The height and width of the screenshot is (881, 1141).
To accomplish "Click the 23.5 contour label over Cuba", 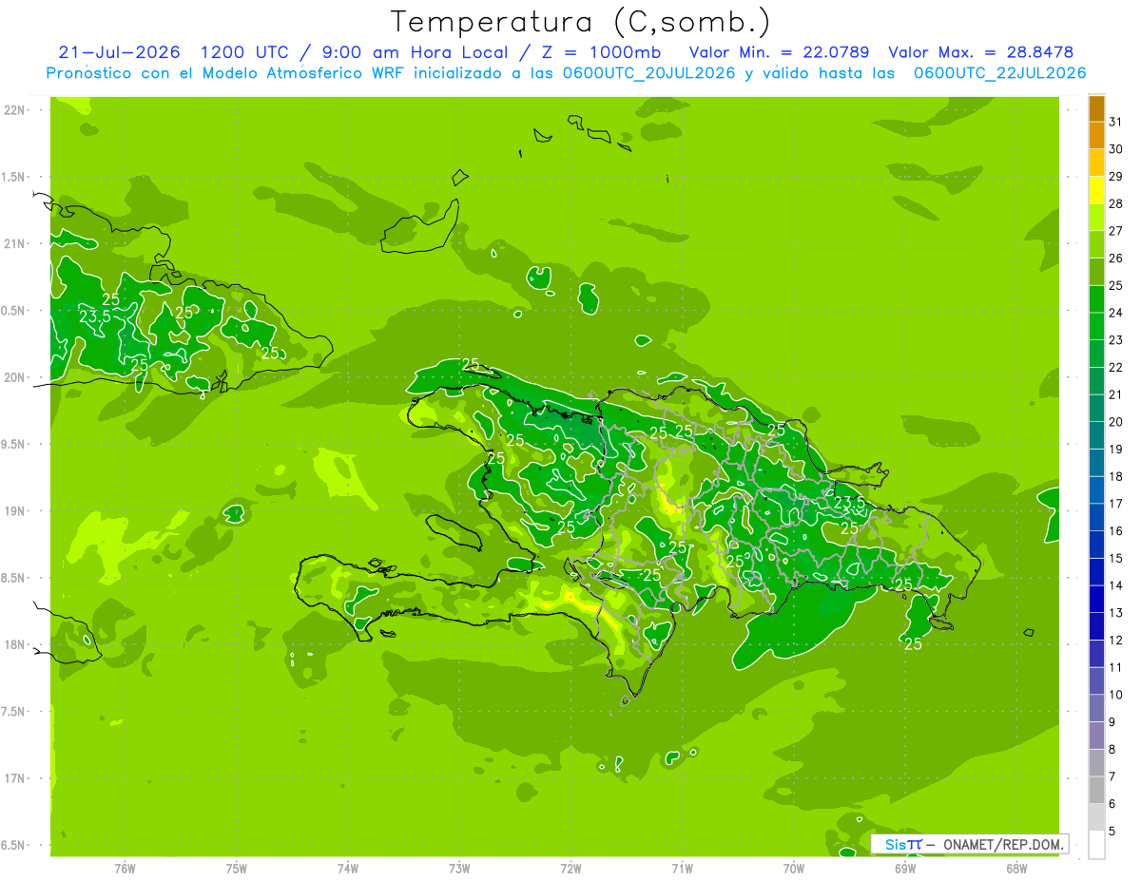I will 94,316.
